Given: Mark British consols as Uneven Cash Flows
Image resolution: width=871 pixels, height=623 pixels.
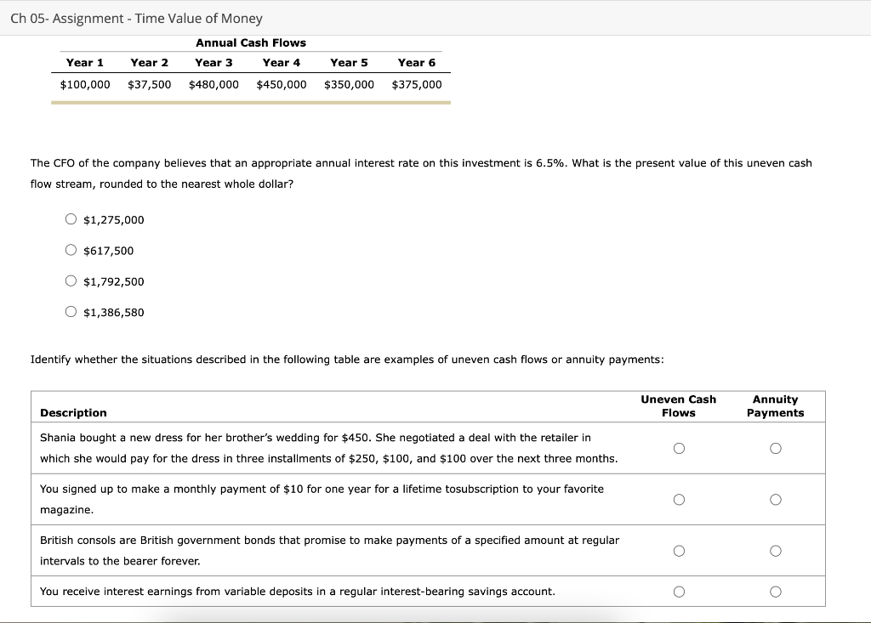Looking at the screenshot, I should (678, 551).
